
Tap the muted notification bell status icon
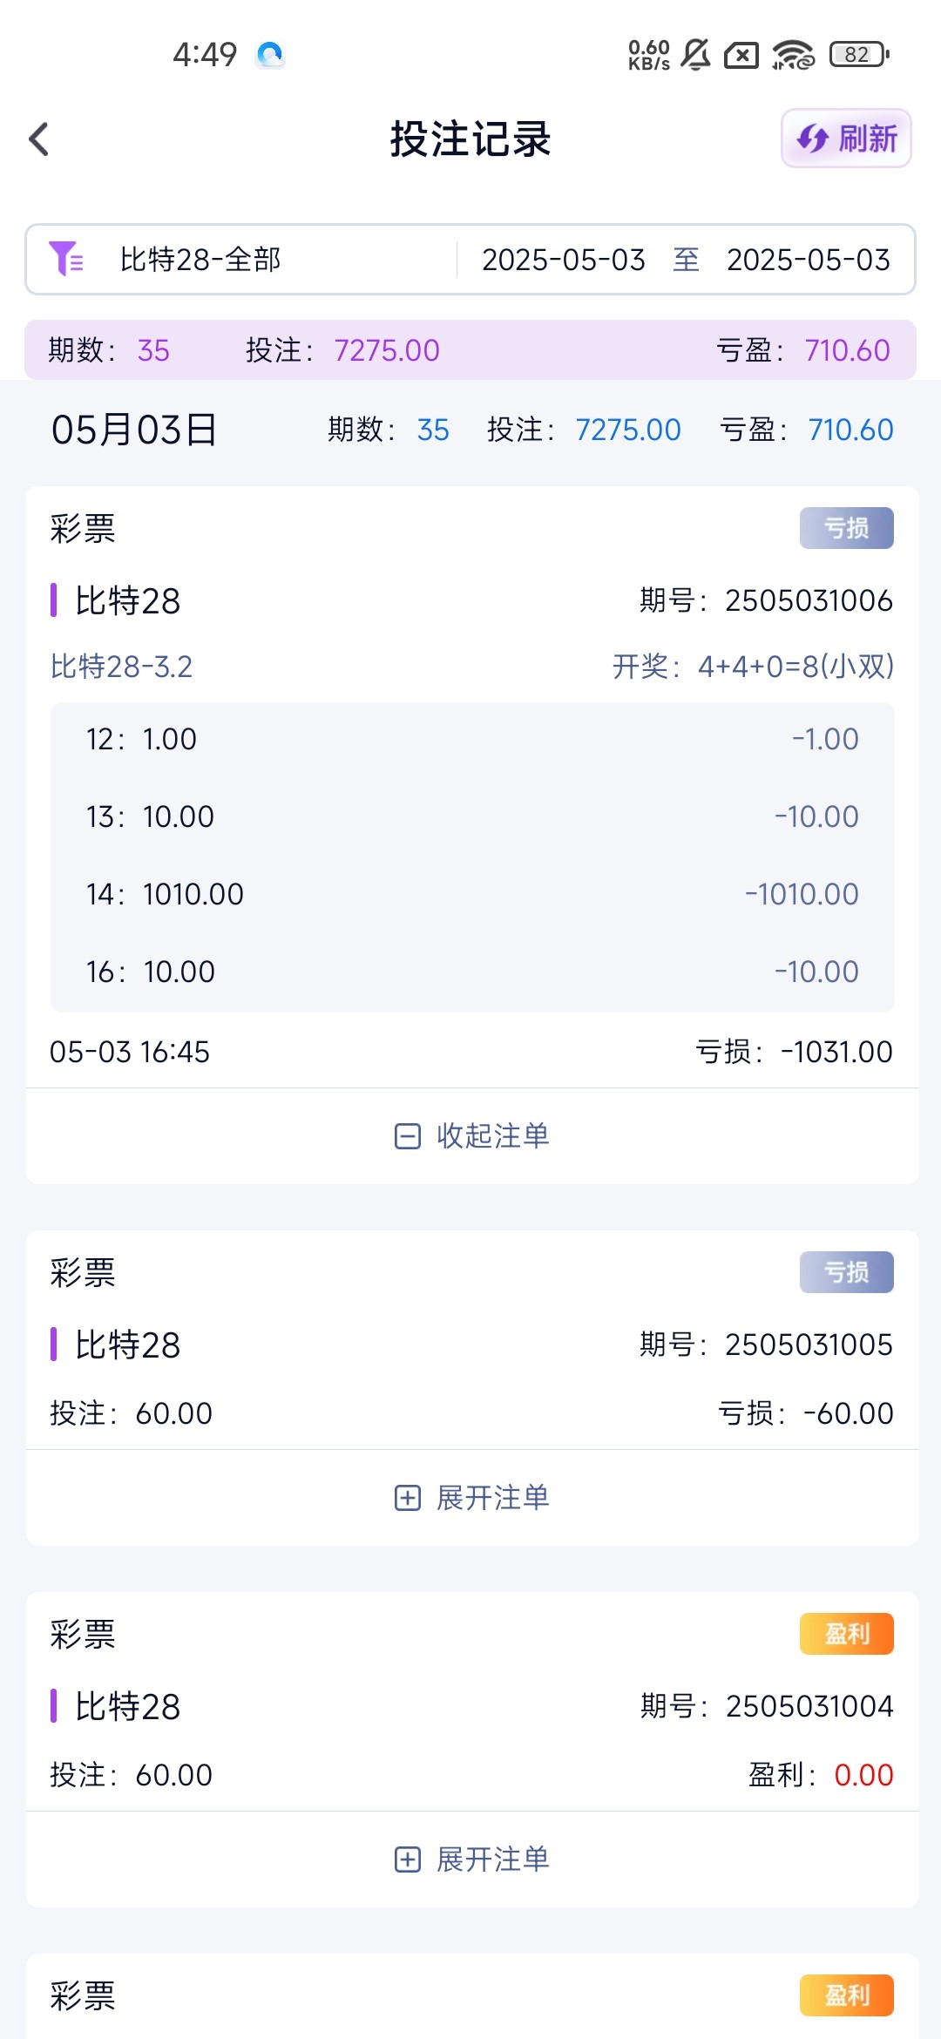click(x=695, y=55)
